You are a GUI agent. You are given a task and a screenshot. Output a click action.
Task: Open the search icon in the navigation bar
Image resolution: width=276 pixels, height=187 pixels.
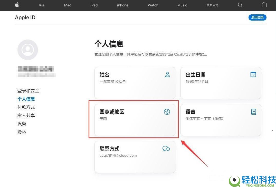tap(240, 5)
